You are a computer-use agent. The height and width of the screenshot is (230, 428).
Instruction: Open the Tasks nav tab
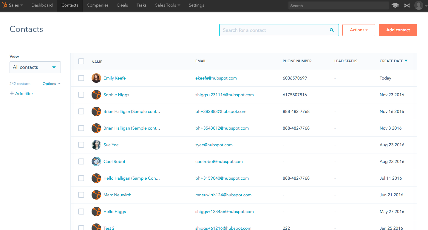(x=142, y=5)
